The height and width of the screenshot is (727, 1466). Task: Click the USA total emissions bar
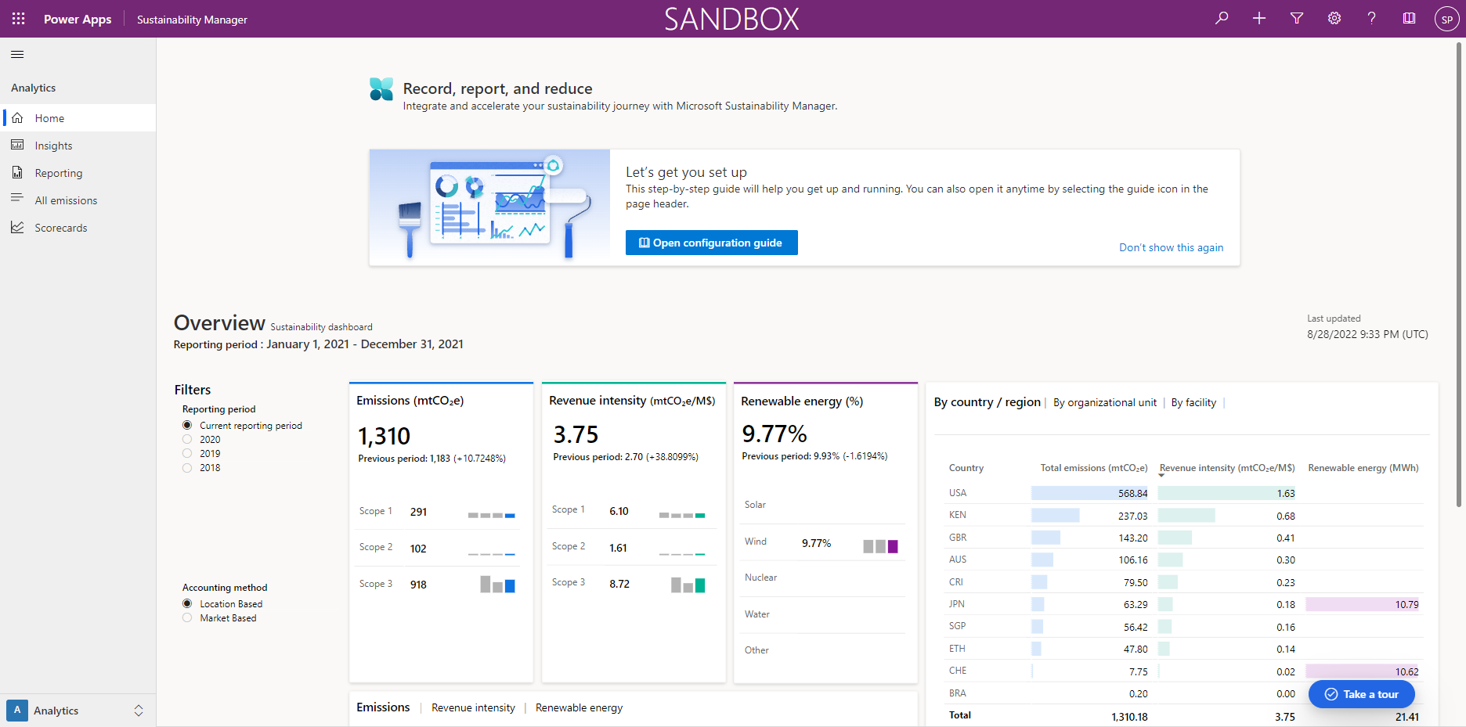point(1089,493)
